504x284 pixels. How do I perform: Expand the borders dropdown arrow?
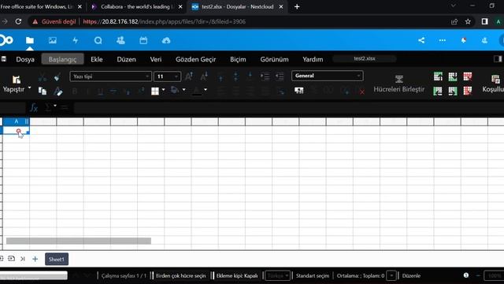(x=163, y=90)
